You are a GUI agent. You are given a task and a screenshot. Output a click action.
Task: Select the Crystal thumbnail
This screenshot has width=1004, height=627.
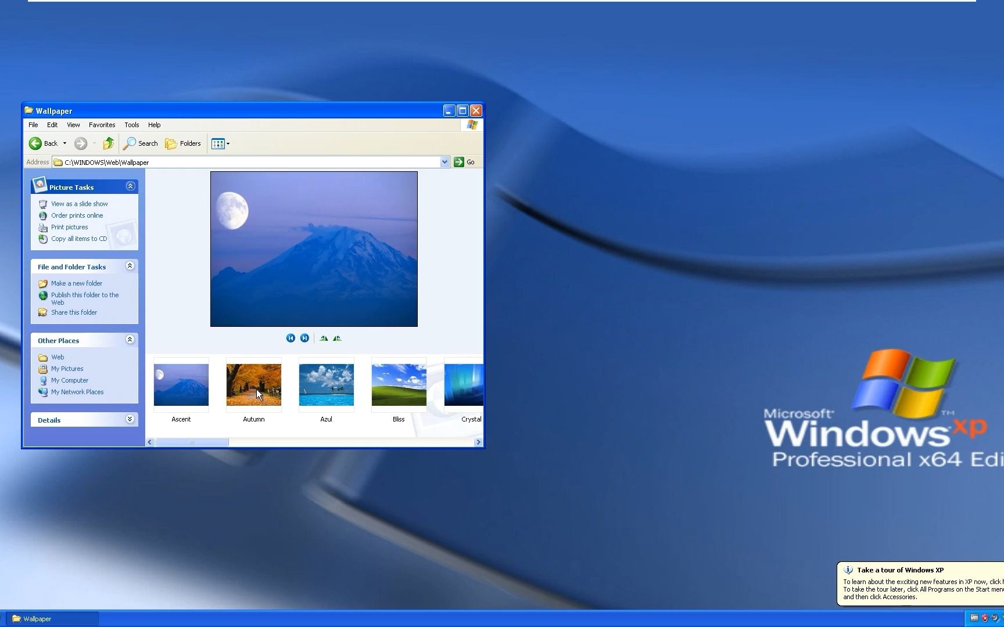pos(464,385)
